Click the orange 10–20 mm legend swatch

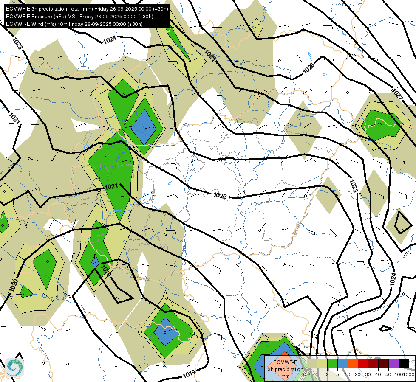pyautogui.click(x=353, y=363)
